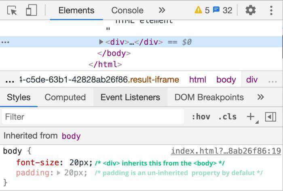Show more top panel tabs chevron
The width and height of the screenshot is (283, 191).
pos(162,10)
